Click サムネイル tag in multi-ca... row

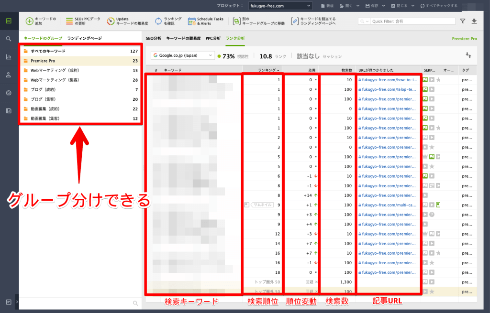pyautogui.click(x=263, y=205)
